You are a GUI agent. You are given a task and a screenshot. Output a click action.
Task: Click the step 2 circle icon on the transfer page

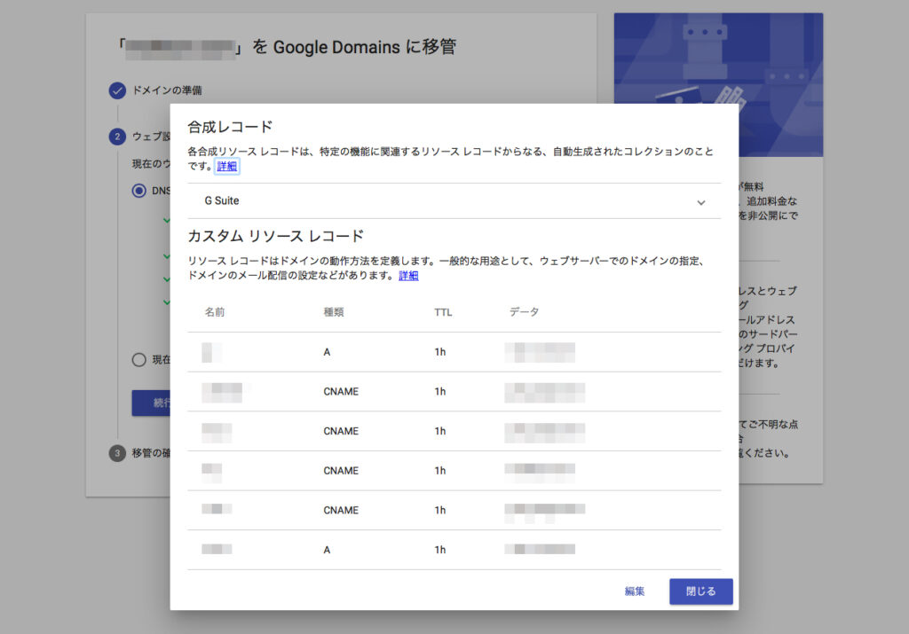tap(117, 137)
